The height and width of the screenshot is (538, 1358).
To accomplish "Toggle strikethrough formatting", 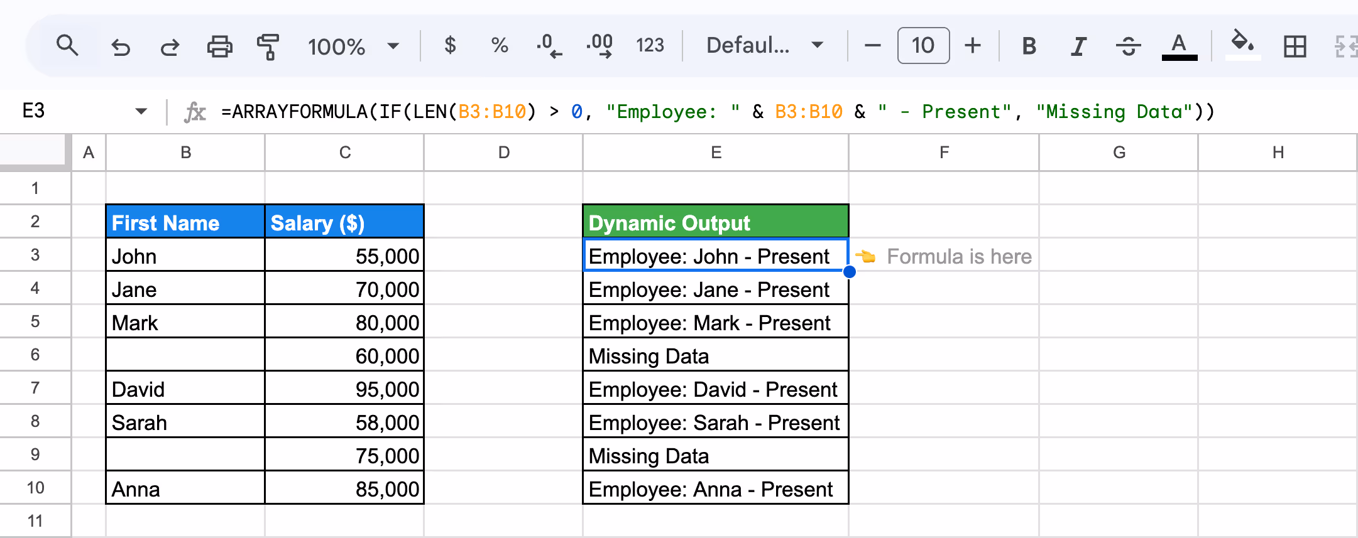I will (x=1129, y=46).
